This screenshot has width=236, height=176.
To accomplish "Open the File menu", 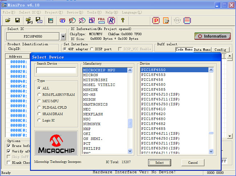I will [9, 12].
